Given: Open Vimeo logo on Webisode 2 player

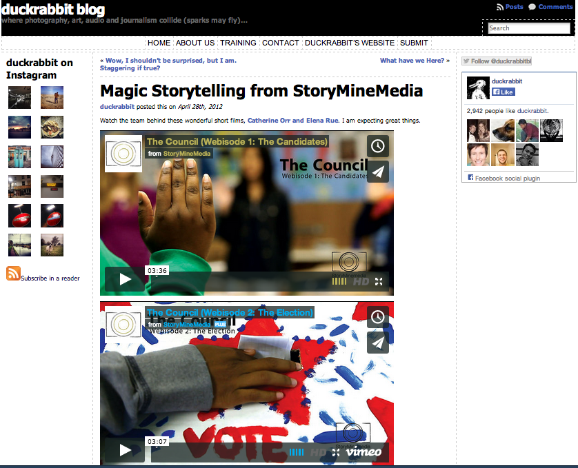Looking at the screenshot, I should 363,451.
